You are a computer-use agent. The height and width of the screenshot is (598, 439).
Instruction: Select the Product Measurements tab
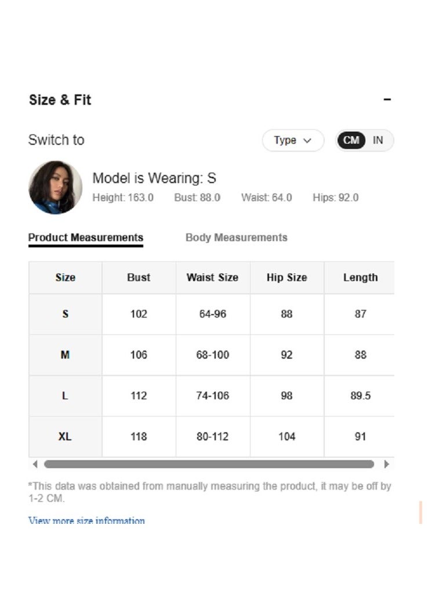(x=86, y=238)
